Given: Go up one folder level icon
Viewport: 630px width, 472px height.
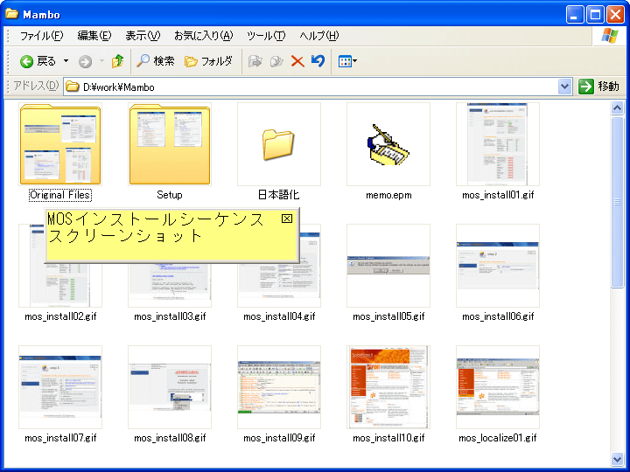Looking at the screenshot, I should 118,61.
